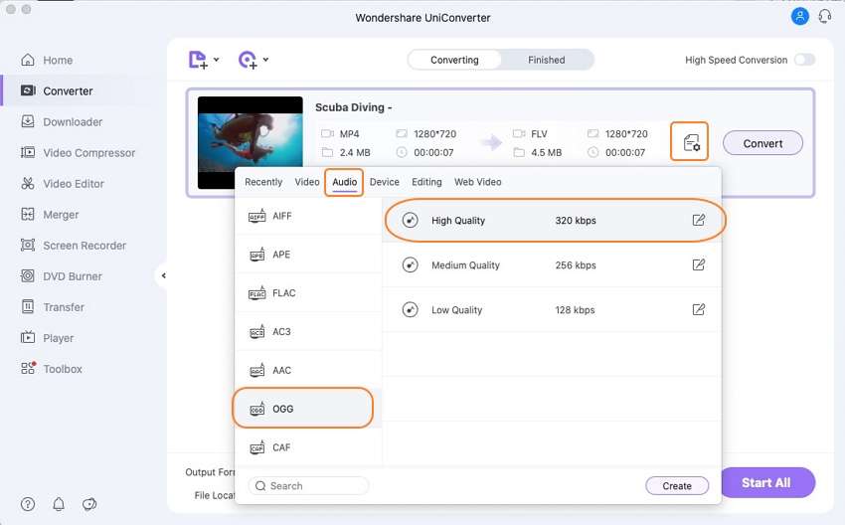Click the format Search field
Screen dimensions: 845x525
click(308, 486)
